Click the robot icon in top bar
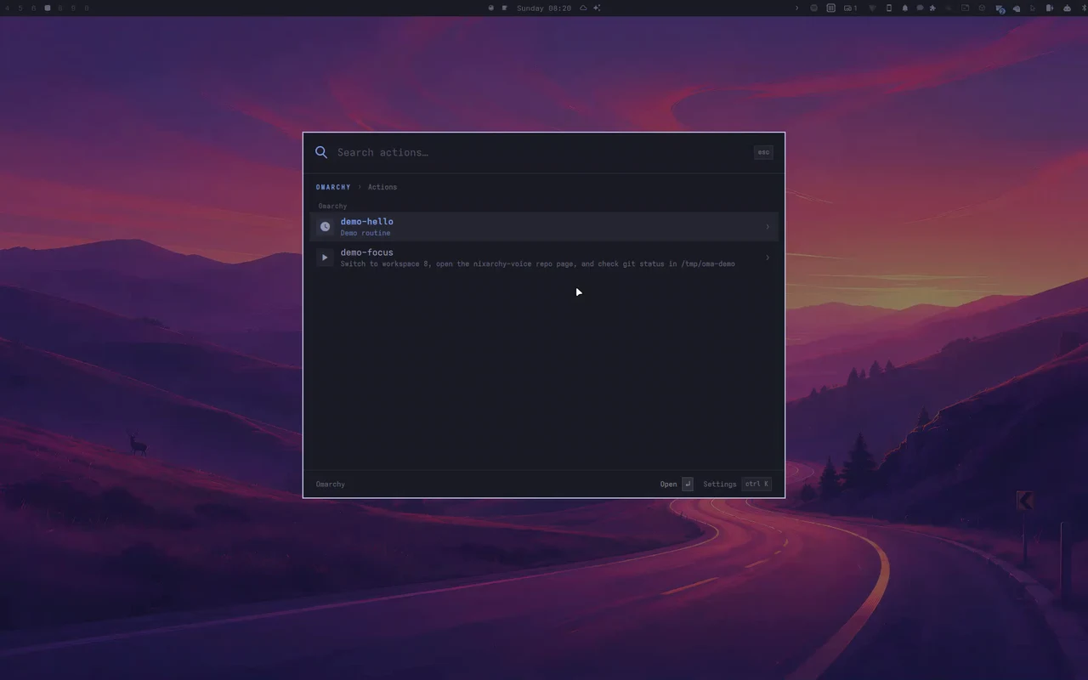The height and width of the screenshot is (680, 1088). click(1067, 8)
